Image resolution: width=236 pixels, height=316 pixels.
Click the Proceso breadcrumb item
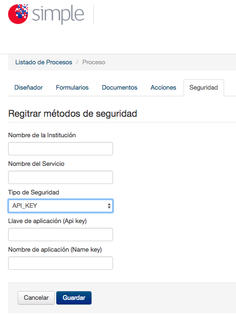point(94,62)
